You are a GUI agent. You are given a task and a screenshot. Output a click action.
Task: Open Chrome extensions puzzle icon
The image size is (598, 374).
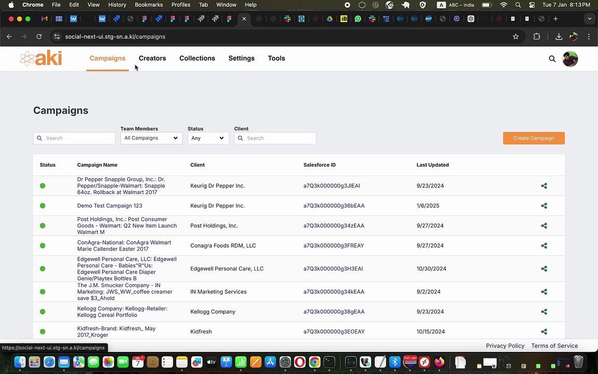pyautogui.click(x=537, y=37)
